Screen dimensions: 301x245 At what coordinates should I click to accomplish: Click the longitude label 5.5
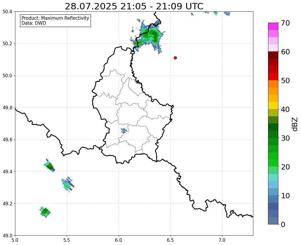point(67,240)
